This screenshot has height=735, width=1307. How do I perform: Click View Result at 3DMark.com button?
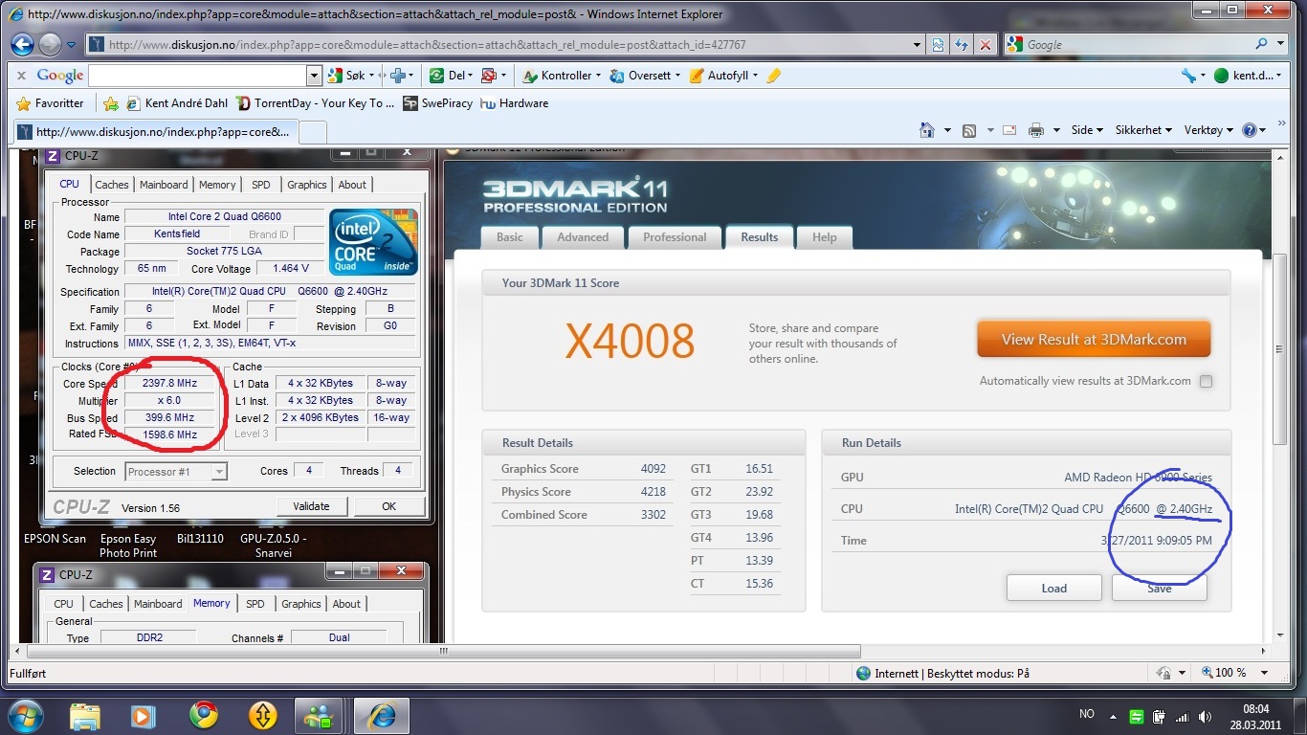coord(1094,339)
